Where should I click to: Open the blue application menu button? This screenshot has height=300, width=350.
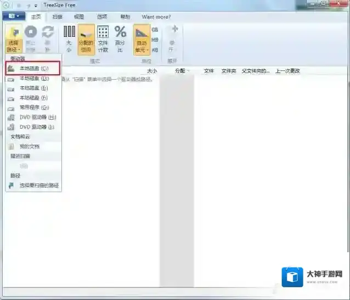coord(14,16)
